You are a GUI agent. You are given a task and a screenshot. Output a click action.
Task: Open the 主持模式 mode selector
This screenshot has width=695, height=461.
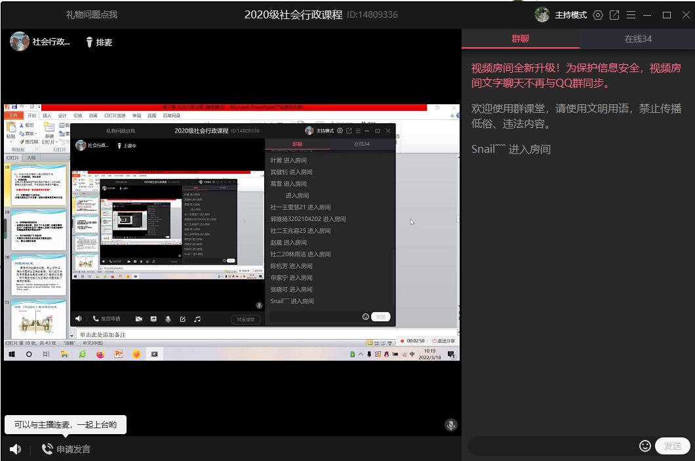570,15
